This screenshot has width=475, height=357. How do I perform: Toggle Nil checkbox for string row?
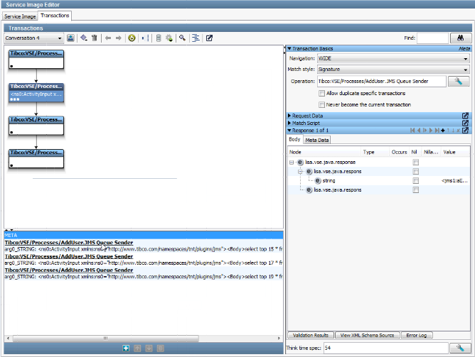(416, 181)
